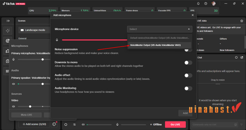Click the TikTok LIVE Studio logo
The height and width of the screenshot is (130, 246).
pyautogui.click(x=14, y=4)
